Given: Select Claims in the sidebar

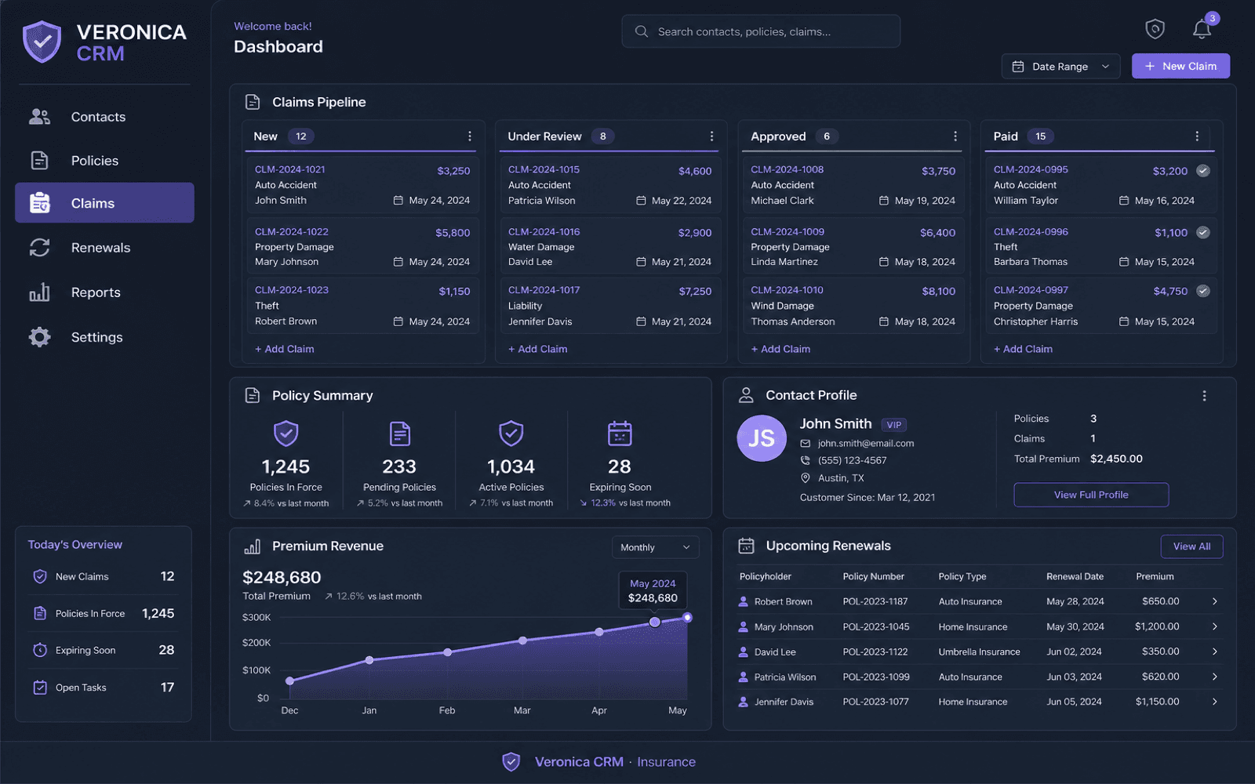Looking at the screenshot, I should click(104, 203).
